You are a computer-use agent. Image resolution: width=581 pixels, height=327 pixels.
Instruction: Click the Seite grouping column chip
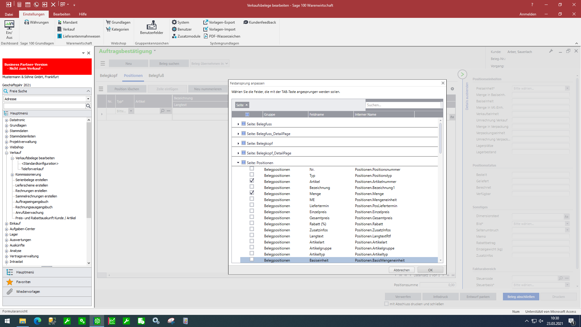(242, 105)
